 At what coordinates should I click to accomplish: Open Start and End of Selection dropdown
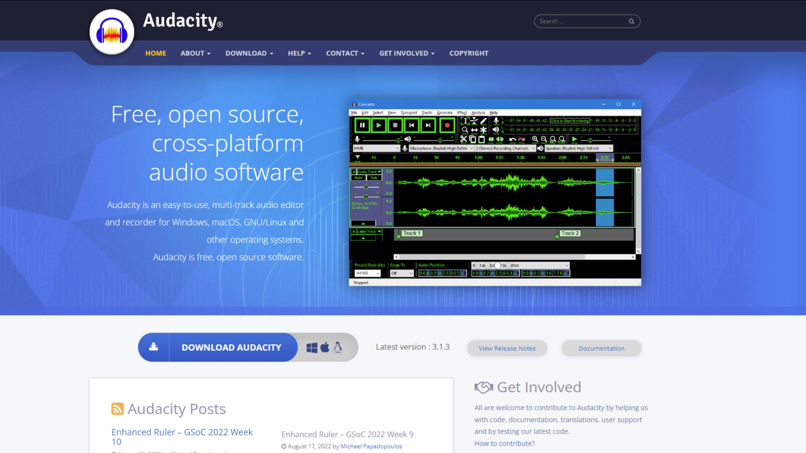[x=521, y=266]
